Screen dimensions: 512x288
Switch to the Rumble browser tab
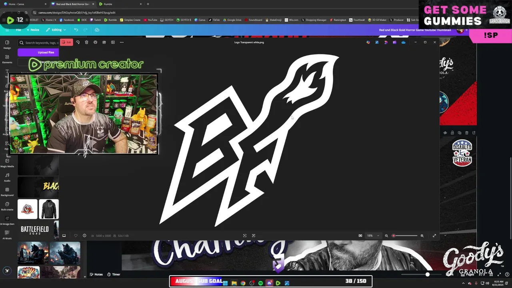point(120,4)
